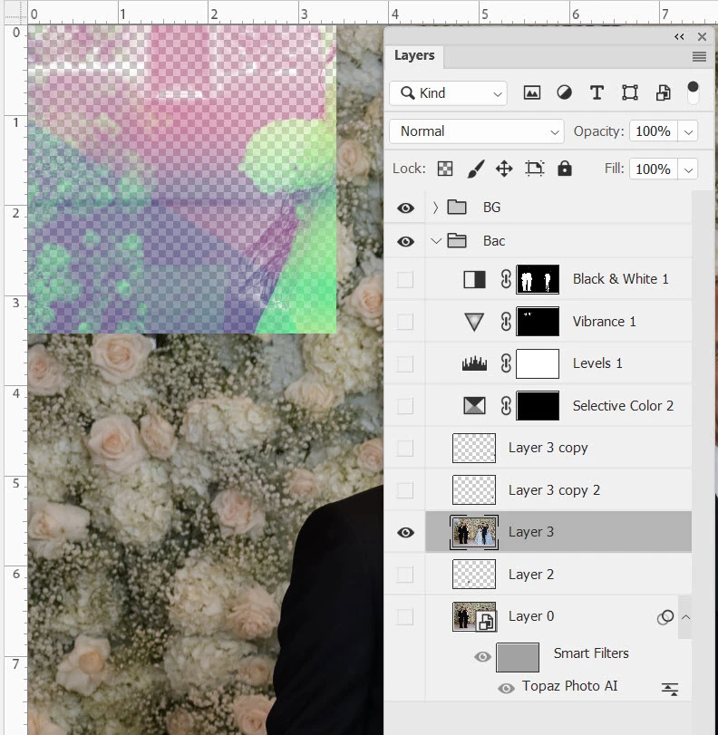Show the Layer 3 copy layer

tap(404, 448)
